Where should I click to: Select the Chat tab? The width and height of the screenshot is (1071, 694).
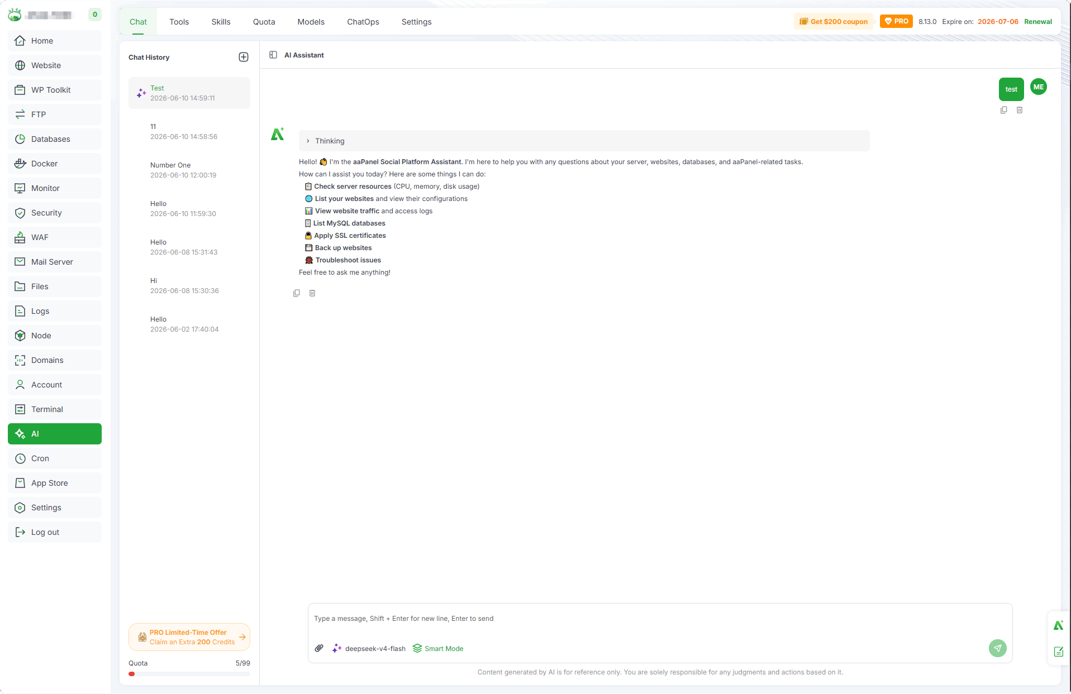pos(138,22)
